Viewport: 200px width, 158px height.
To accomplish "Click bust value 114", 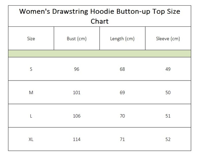I will [77, 139].
